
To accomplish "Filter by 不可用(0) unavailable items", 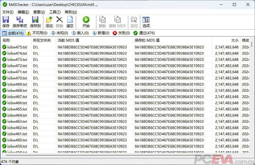I will pyautogui.click(x=37, y=33).
